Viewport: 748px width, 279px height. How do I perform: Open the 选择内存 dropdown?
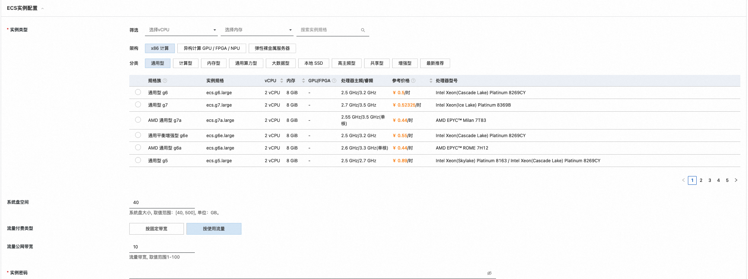[x=257, y=30]
